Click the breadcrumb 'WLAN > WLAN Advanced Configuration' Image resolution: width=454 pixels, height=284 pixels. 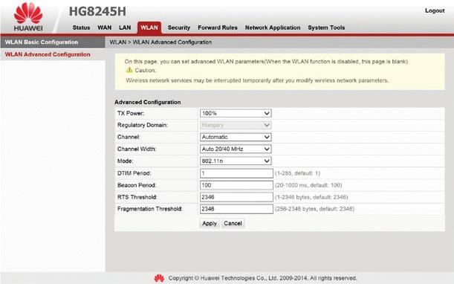click(160, 42)
